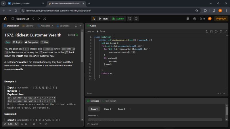Go to next problem arrow

click(39, 19)
